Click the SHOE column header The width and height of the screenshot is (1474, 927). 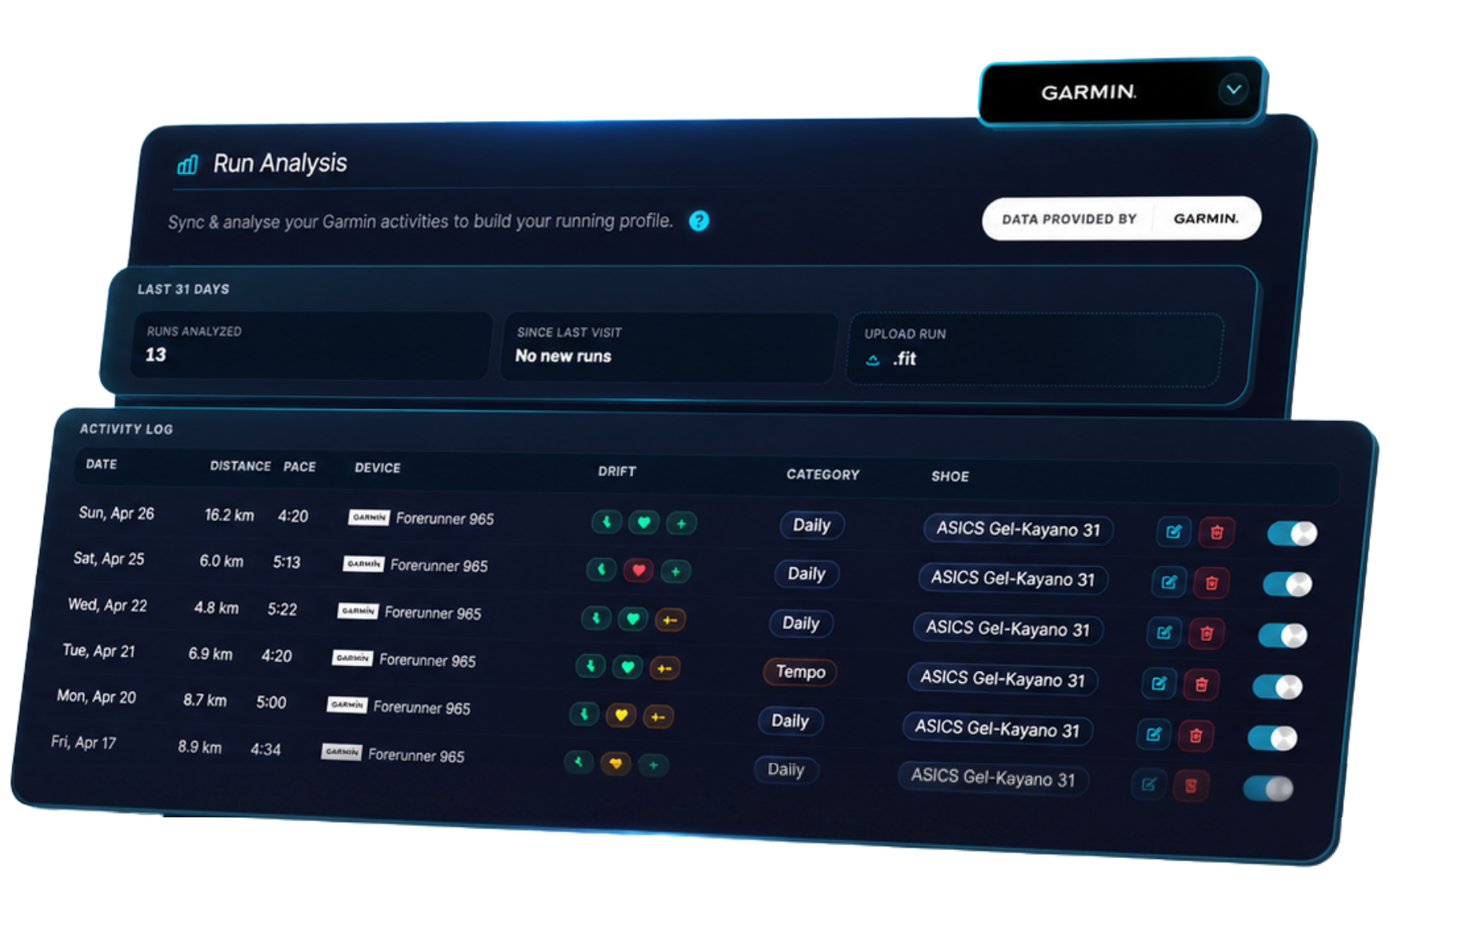950,476
